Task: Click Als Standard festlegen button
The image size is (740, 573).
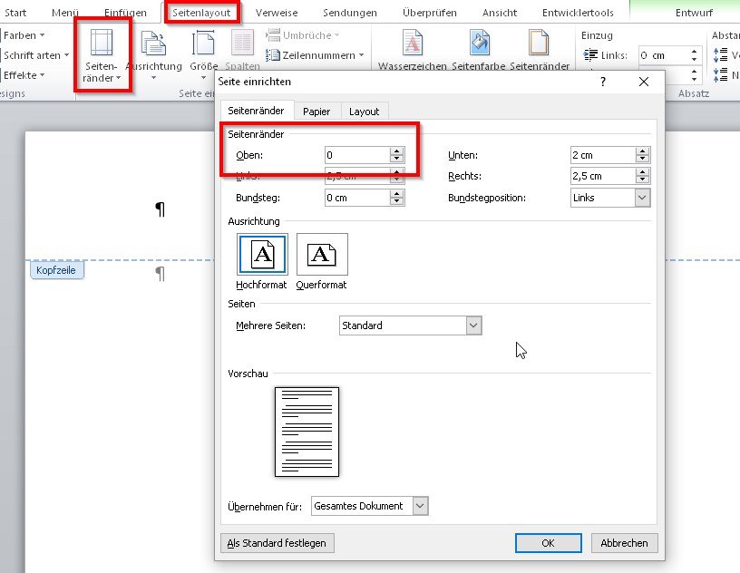Action: [x=277, y=543]
